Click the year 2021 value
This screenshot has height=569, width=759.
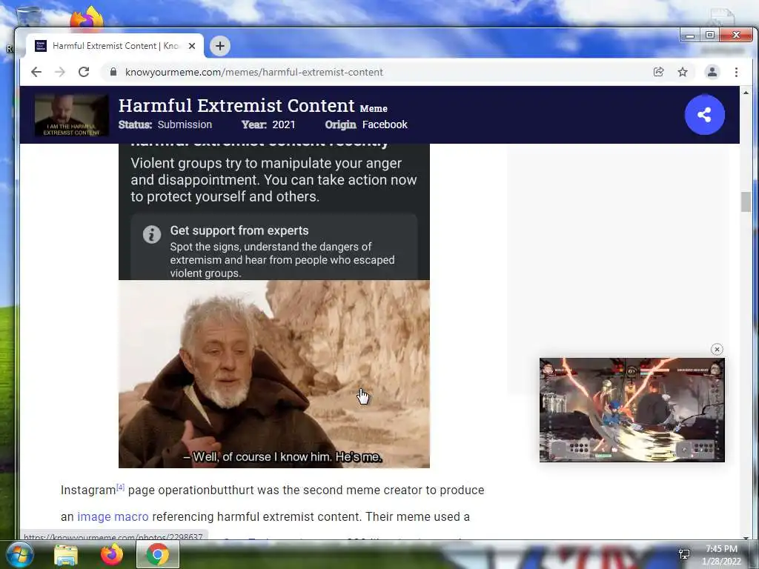284,124
